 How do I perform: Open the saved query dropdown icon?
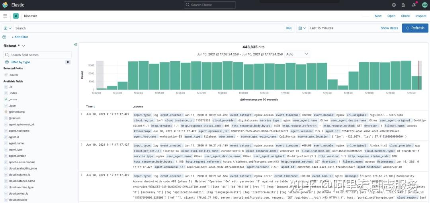8,28
